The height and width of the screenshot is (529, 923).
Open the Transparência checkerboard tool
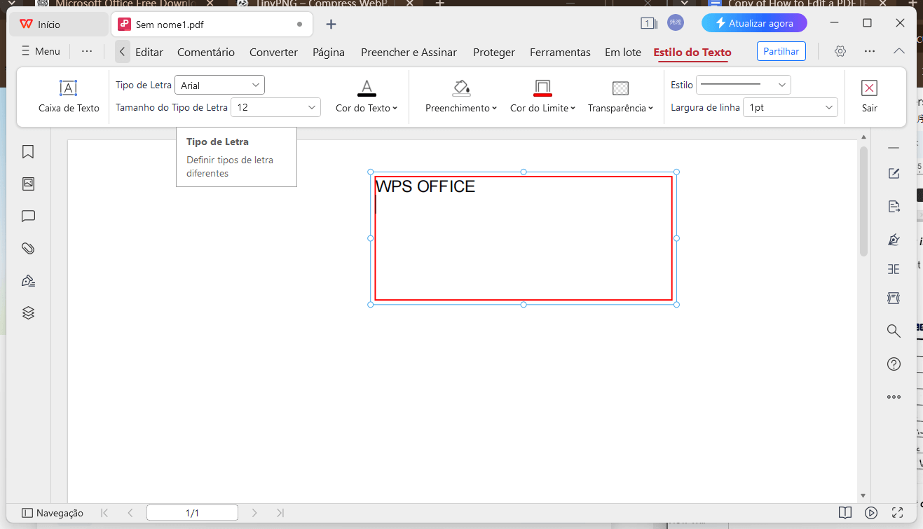(620, 88)
